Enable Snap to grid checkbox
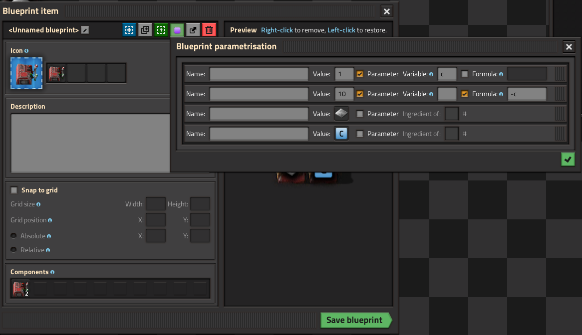This screenshot has width=582, height=335. (x=14, y=190)
